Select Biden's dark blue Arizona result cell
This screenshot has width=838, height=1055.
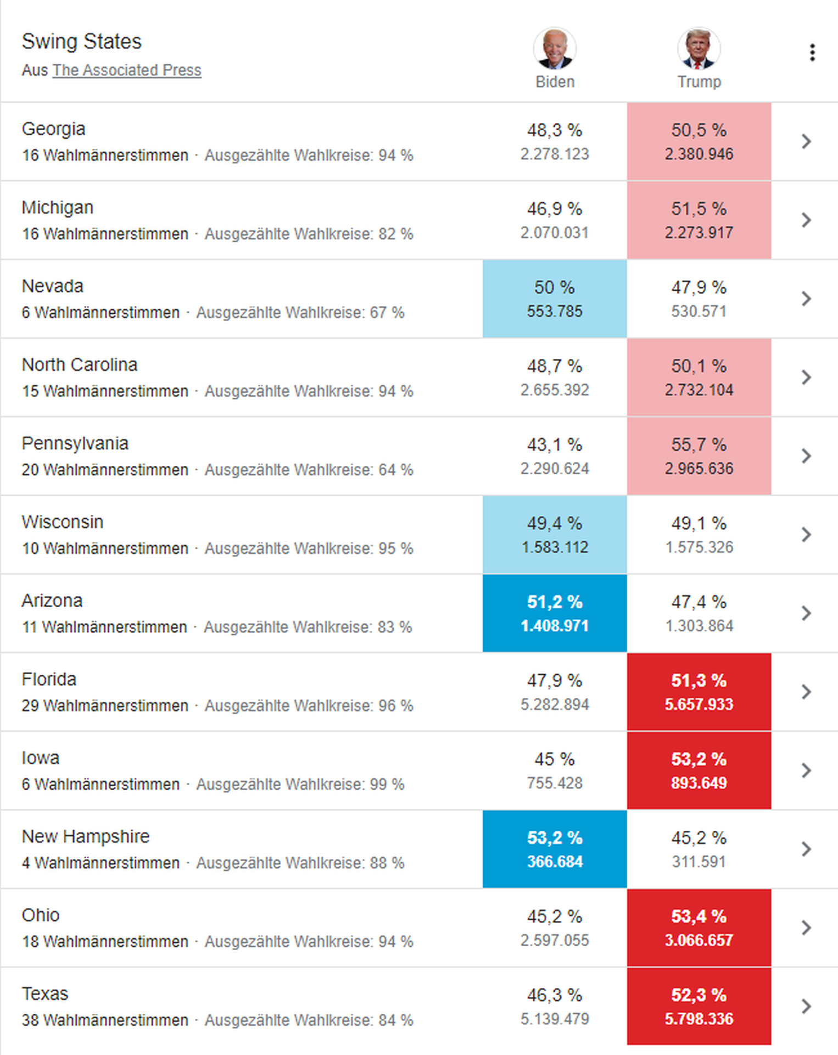tap(555, 613)
